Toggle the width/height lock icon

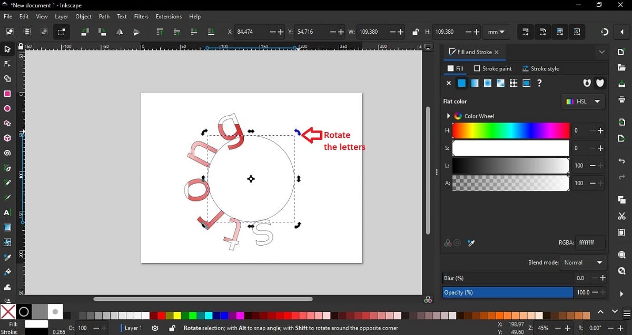415,32
